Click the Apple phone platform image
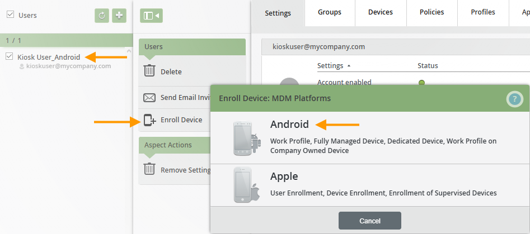Screen dimensions: 530x234 point(246,185)
